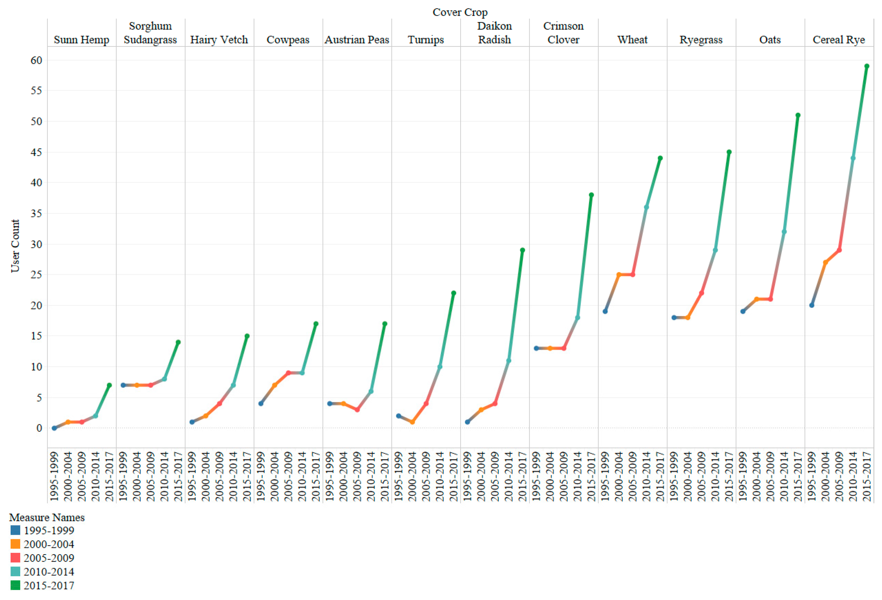Click the 1995-1999 blue legend swatch
This screenshot has height=600, width=882.
point(15,530)
